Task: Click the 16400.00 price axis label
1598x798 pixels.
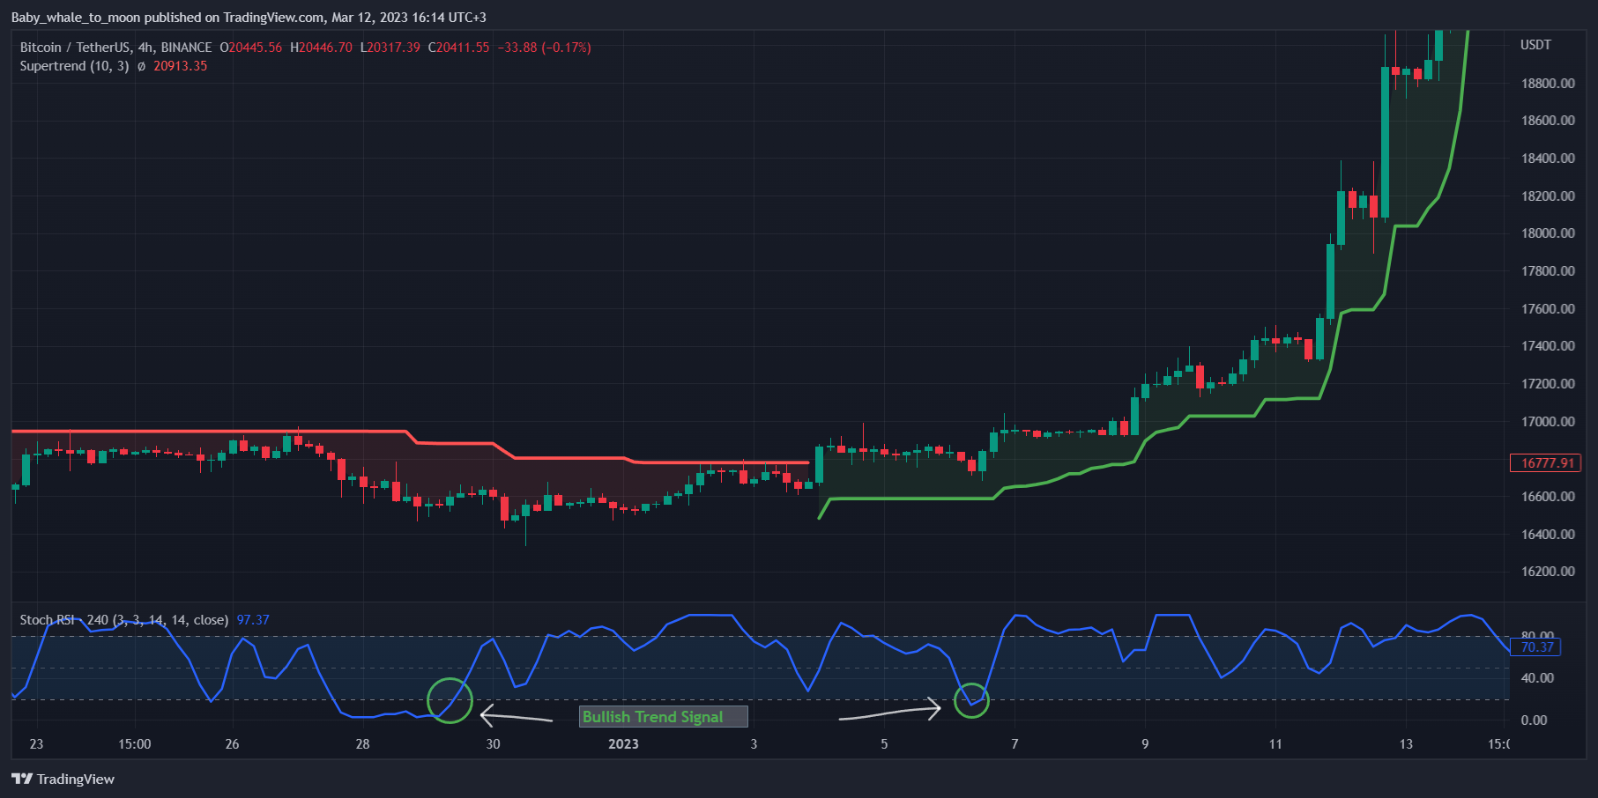Action: (x=1548, y=535)
